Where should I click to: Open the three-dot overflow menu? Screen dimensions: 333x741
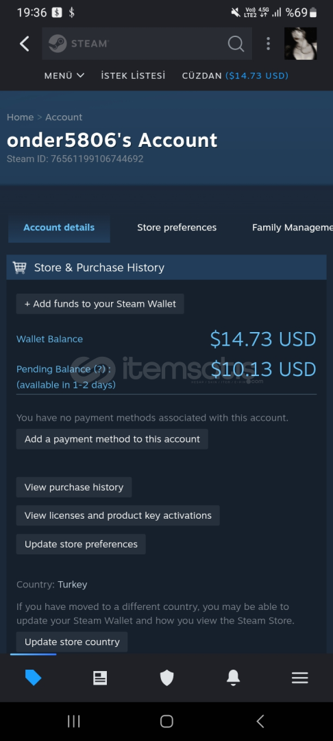click(x=268, y=43)
